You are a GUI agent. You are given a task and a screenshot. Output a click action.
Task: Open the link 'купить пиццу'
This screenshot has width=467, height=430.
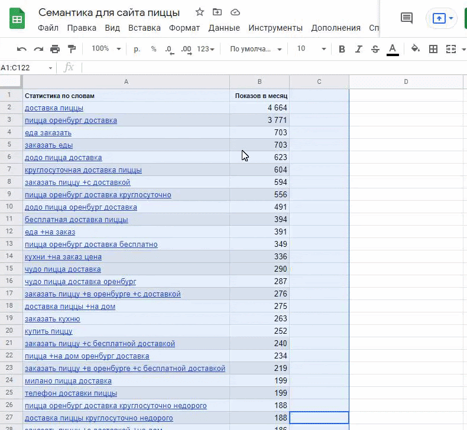click(48, 331)
